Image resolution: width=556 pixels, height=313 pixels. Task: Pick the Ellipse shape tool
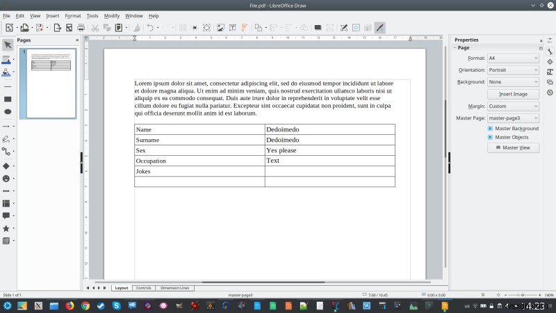8,112
